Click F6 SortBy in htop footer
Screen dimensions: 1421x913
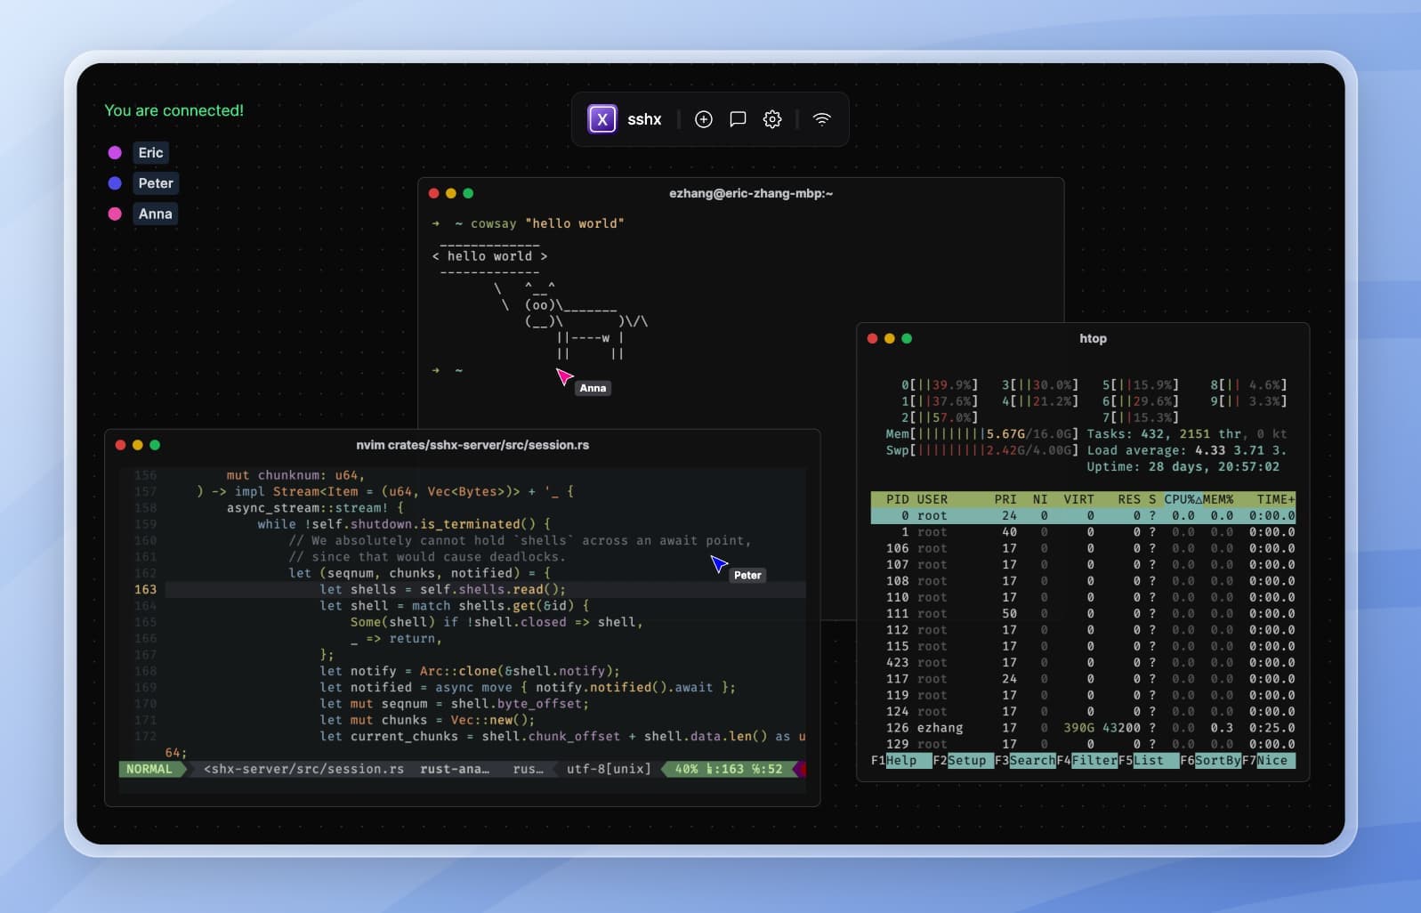pos(1210,760)
